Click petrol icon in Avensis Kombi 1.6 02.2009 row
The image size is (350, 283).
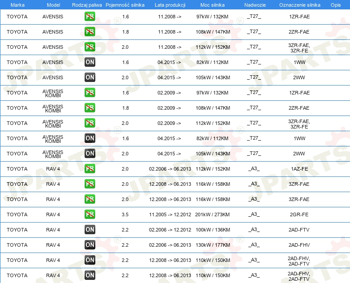[90, 93]
